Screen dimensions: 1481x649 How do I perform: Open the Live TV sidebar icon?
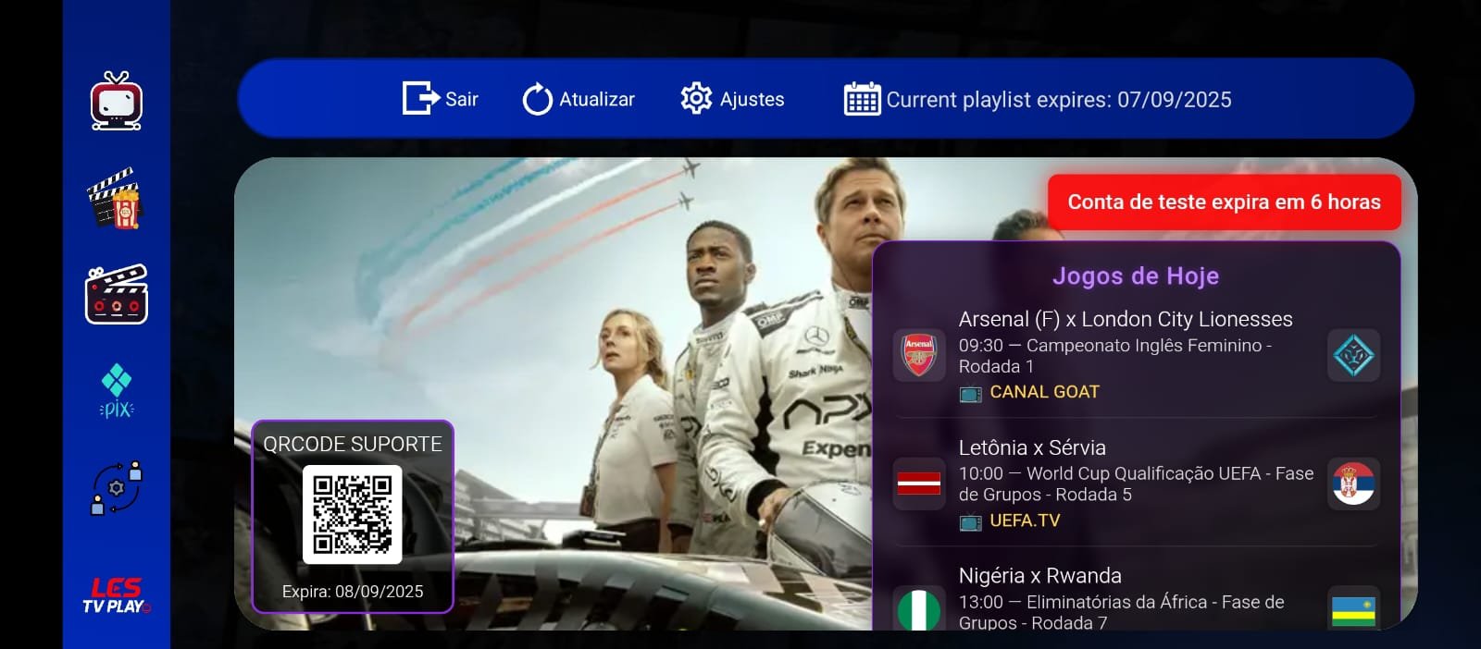116,102
